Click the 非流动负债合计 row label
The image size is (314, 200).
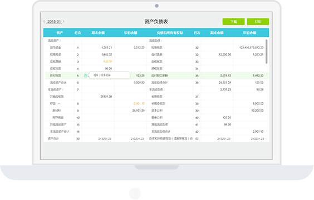[x=161, y=132]
